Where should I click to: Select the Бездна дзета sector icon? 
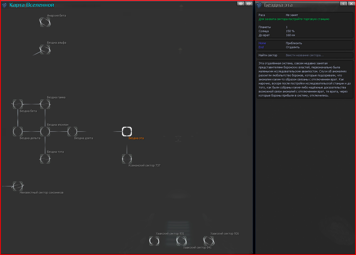coord(72,131)
